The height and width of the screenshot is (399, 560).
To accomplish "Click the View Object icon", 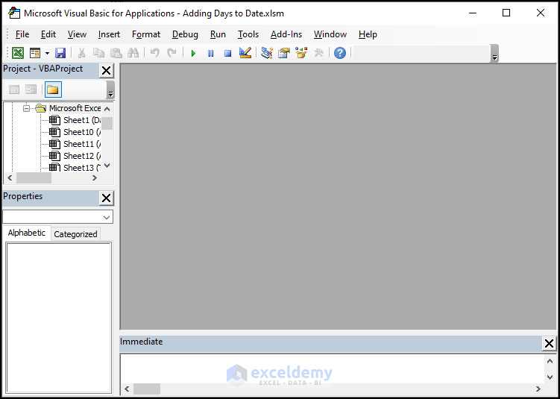I will coord(31,89).
